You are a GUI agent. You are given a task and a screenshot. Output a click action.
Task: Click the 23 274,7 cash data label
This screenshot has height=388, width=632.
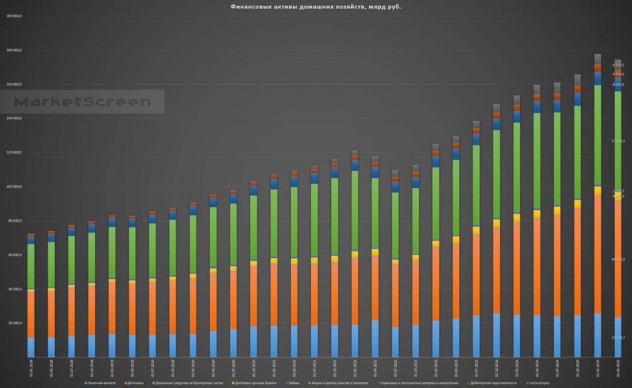pyautogui.click(x=618, y=337)
